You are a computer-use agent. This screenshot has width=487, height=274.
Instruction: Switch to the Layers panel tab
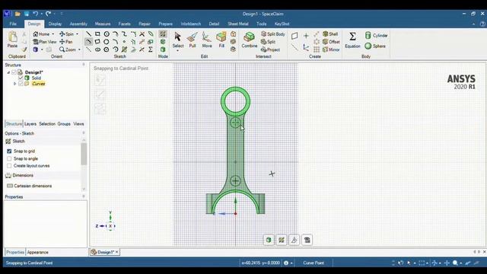(30, 124)
